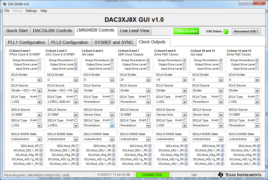Click the CLKout 0 and 1 column heading

pos(20,51)
